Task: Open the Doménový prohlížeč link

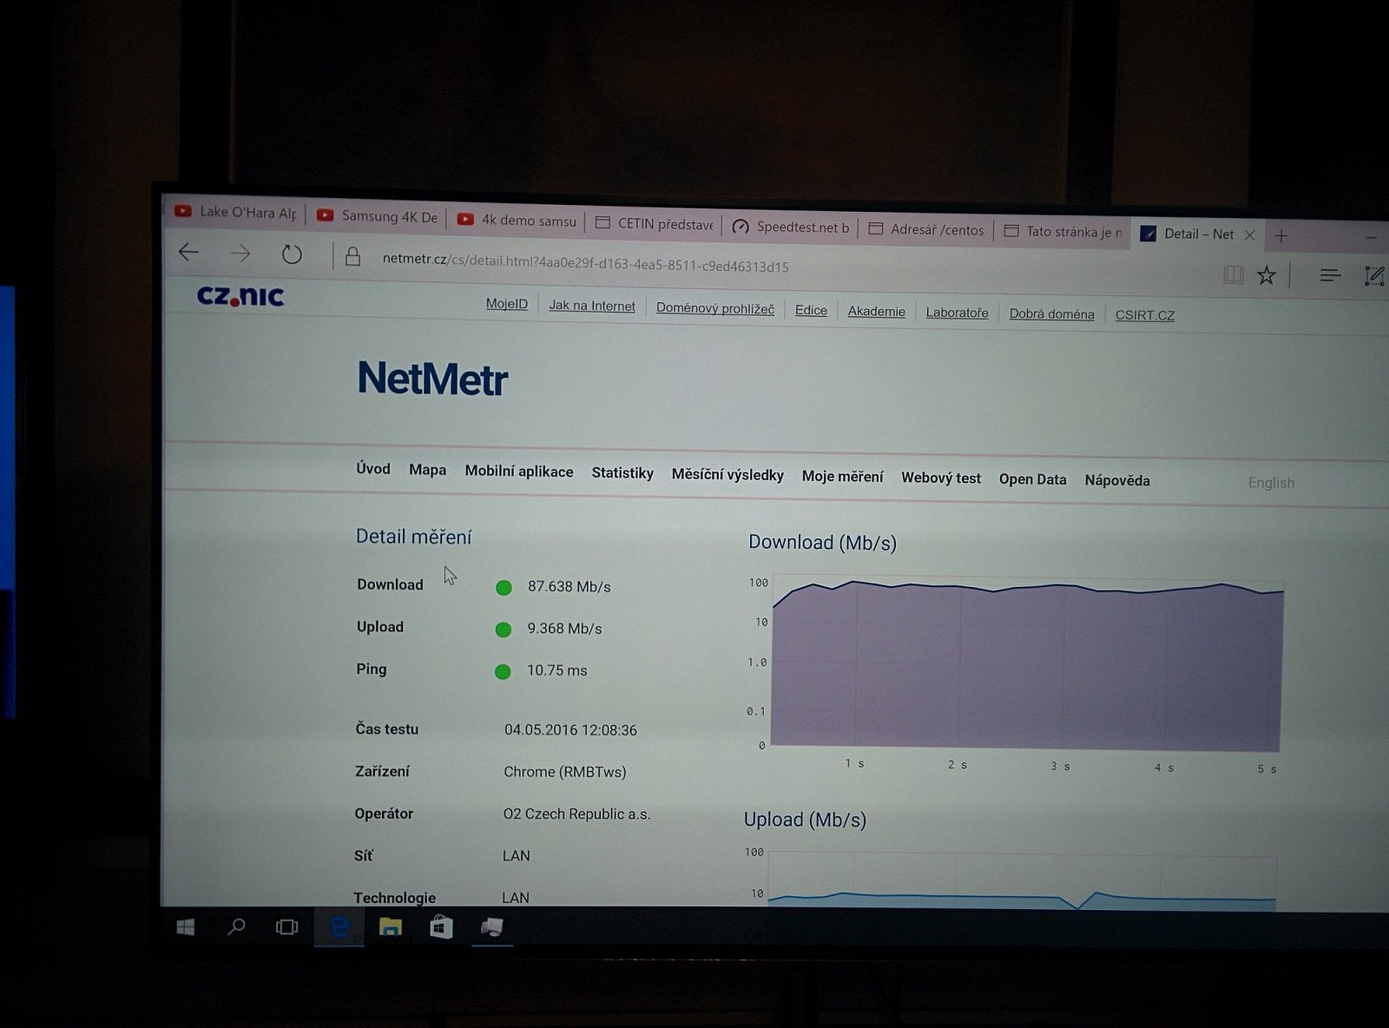Action: coord(715,308)
